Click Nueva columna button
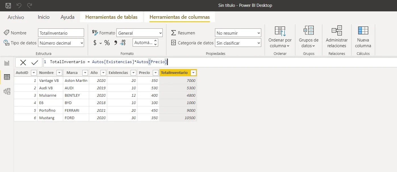The height and width of the screenshot is (172, 397). 363,37
